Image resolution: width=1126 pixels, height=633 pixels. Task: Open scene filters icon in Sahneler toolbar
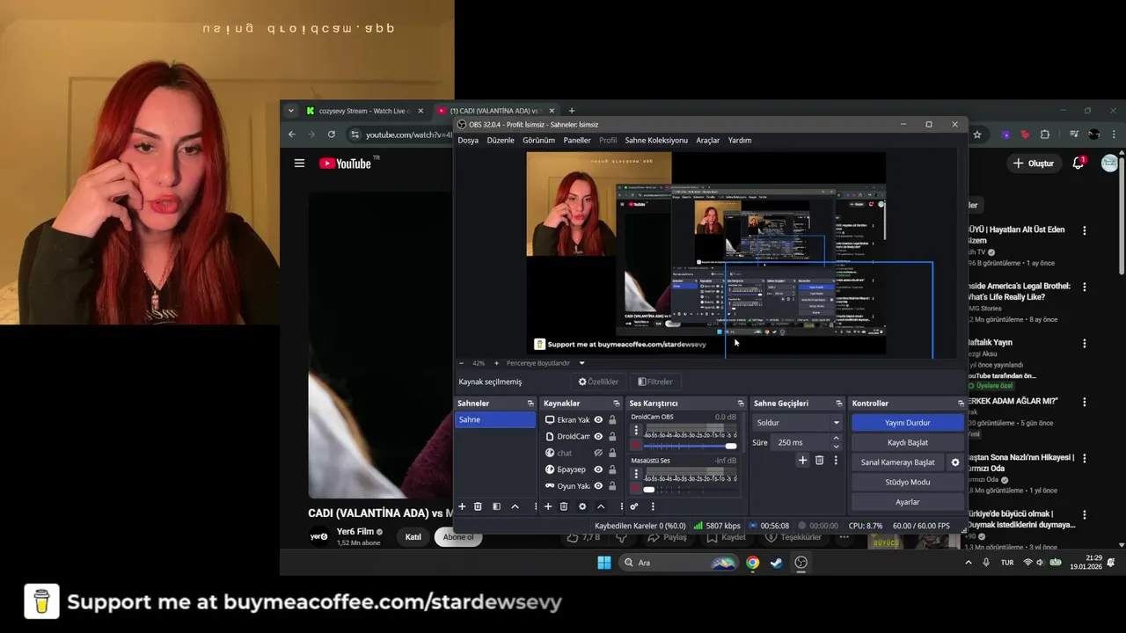(496, 506)
